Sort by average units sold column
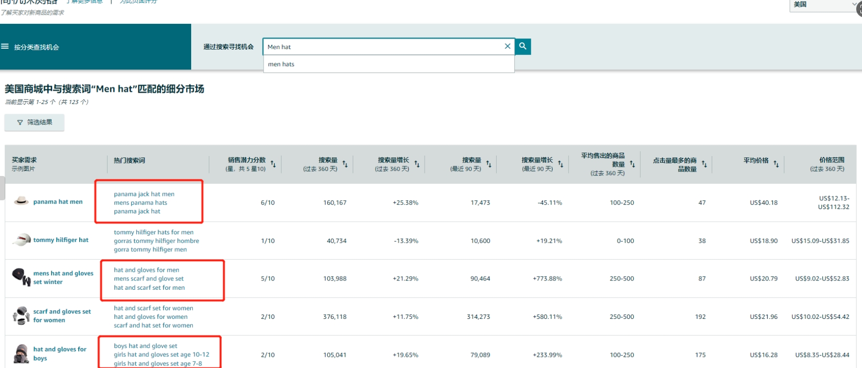The height and width of the screenshot is (368, 862). pyautogui.click(x=632, y=164)
